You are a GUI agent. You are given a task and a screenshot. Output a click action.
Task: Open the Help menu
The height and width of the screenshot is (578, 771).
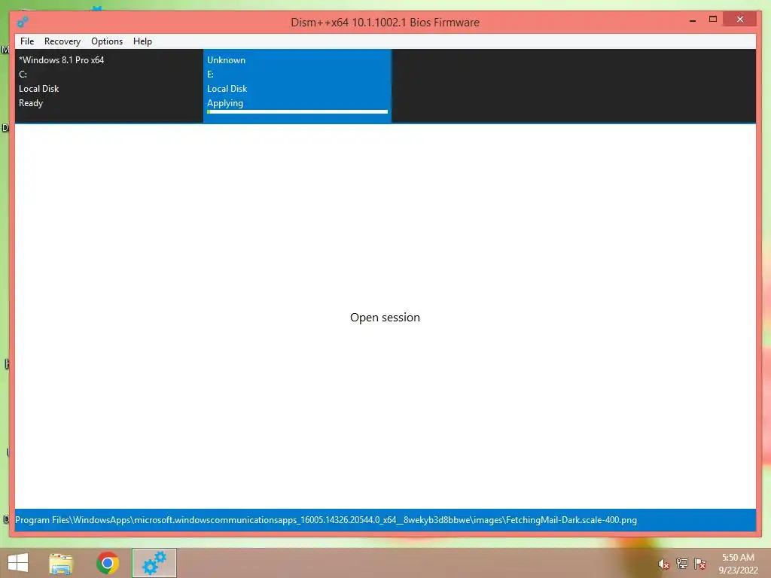point(142,41)
